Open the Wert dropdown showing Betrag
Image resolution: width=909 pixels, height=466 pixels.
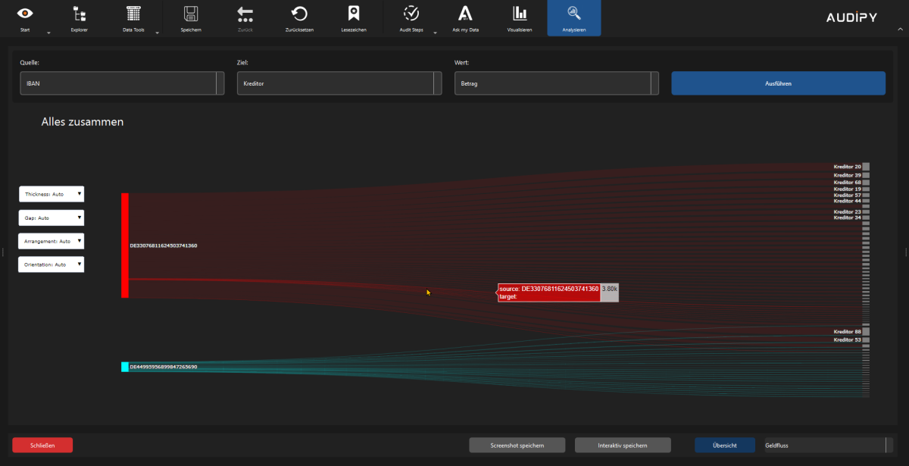click(x=557, y=83)
